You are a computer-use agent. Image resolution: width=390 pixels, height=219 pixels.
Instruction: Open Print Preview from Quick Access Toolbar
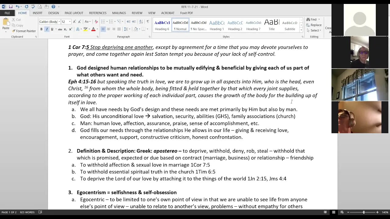pos(40,7)
